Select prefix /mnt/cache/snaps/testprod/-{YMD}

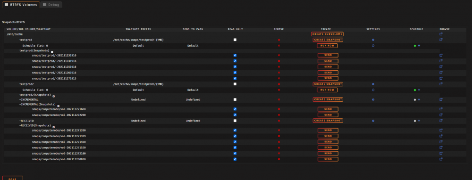[x=138, y=40]
